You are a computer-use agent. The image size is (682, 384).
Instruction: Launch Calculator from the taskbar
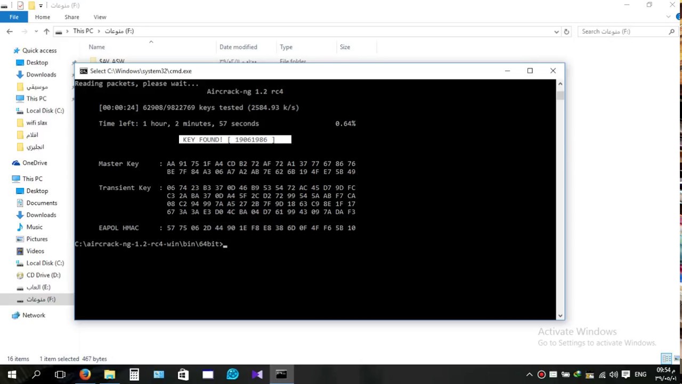pos(134,374)
